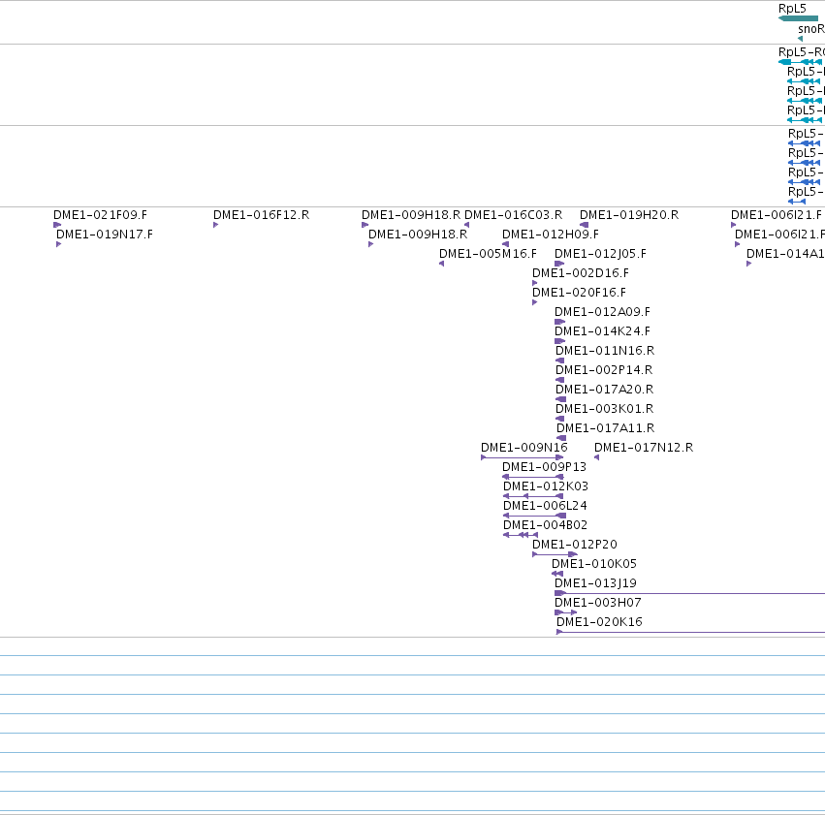Select the DME1-021F09.F feature label

tap(100, 215)
